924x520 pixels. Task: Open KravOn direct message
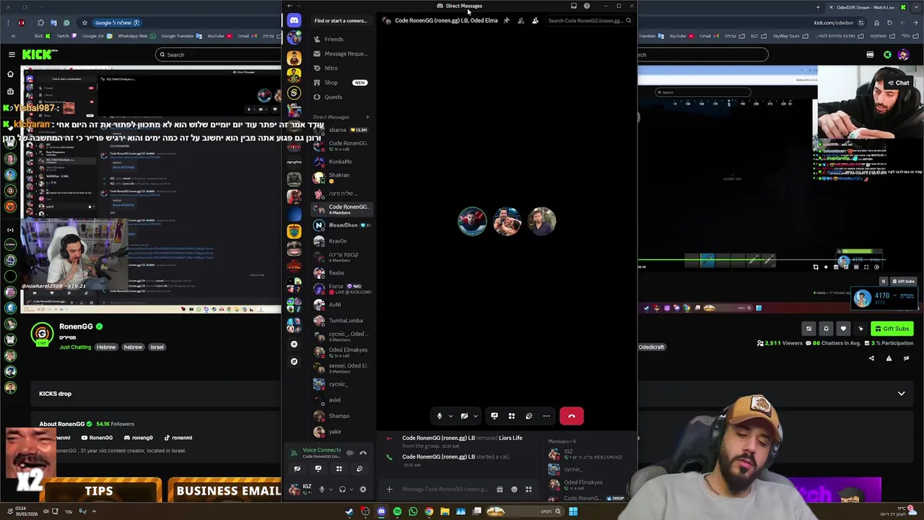(341, 241)
